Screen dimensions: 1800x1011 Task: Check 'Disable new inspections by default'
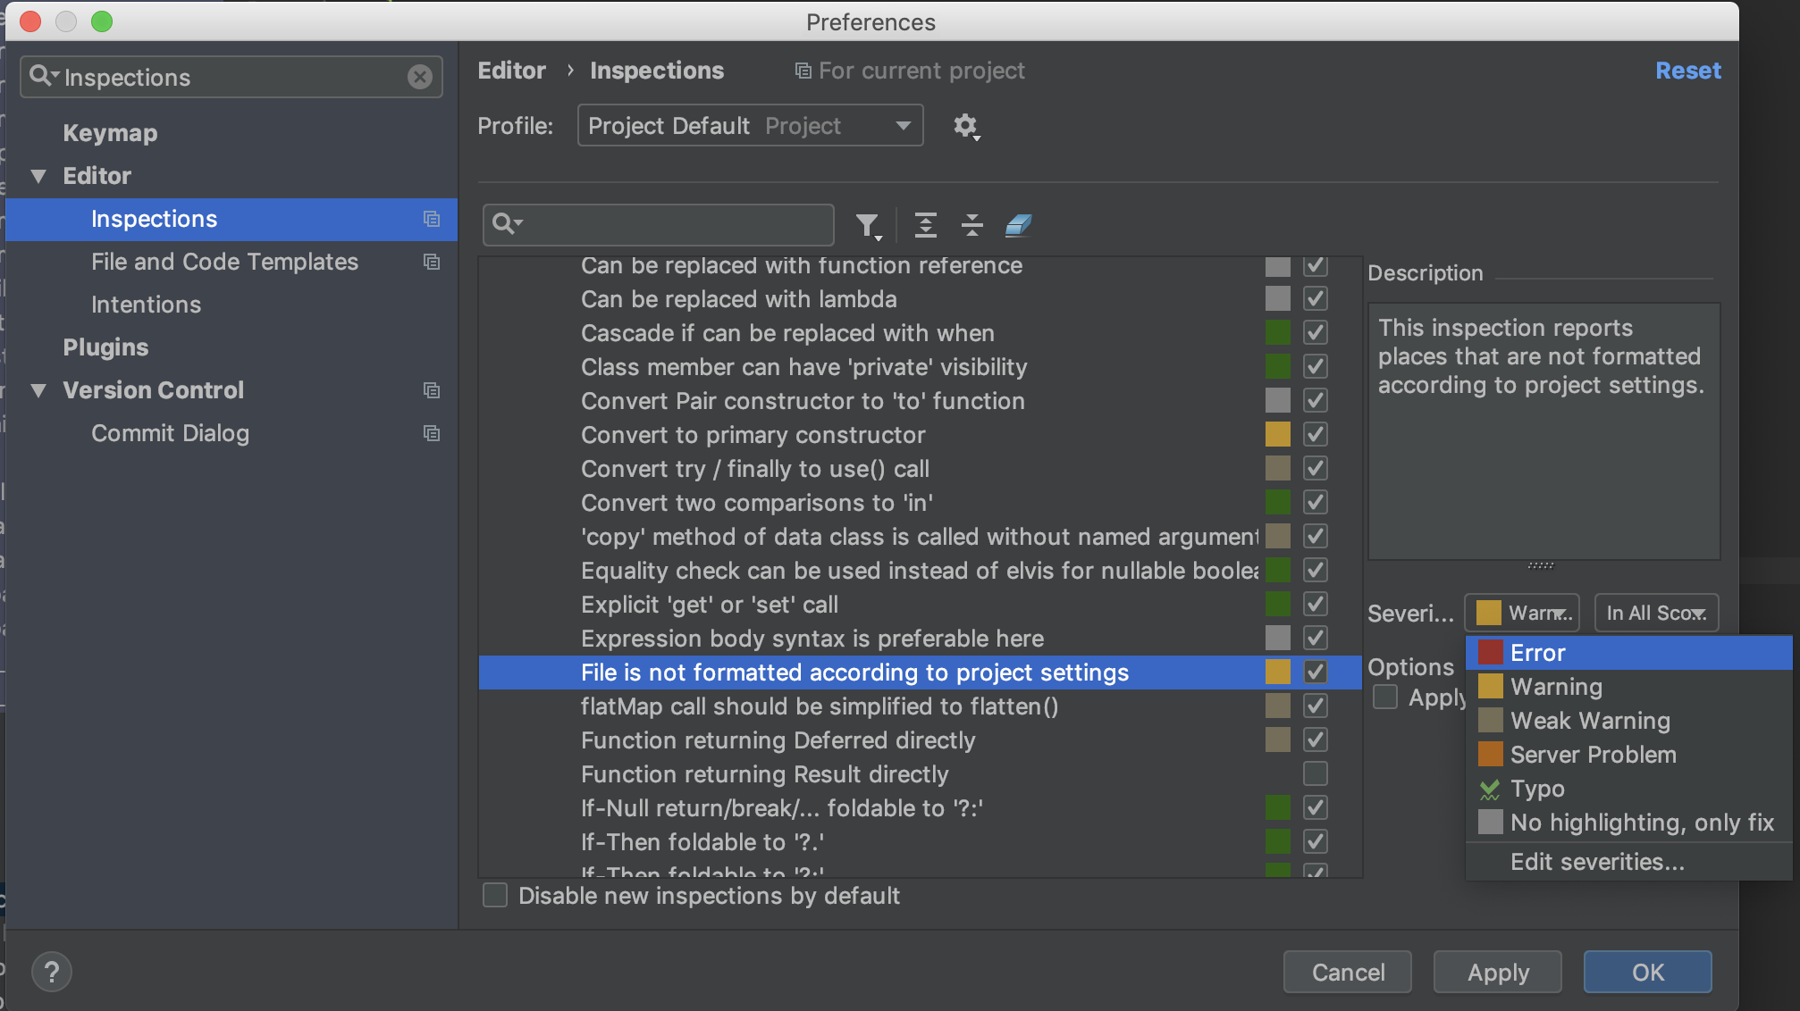(494, 895)
